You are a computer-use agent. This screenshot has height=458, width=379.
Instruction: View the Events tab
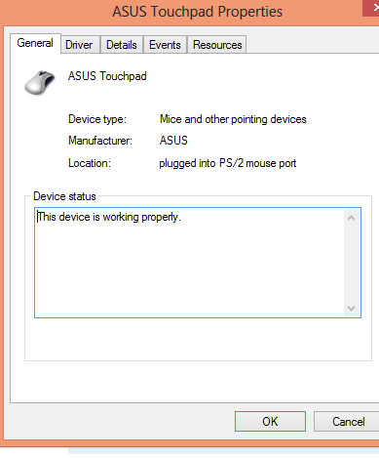click(165, 45)
